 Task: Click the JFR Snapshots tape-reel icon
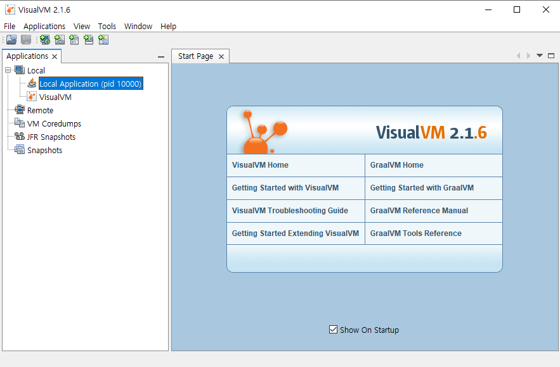(20, 137)
